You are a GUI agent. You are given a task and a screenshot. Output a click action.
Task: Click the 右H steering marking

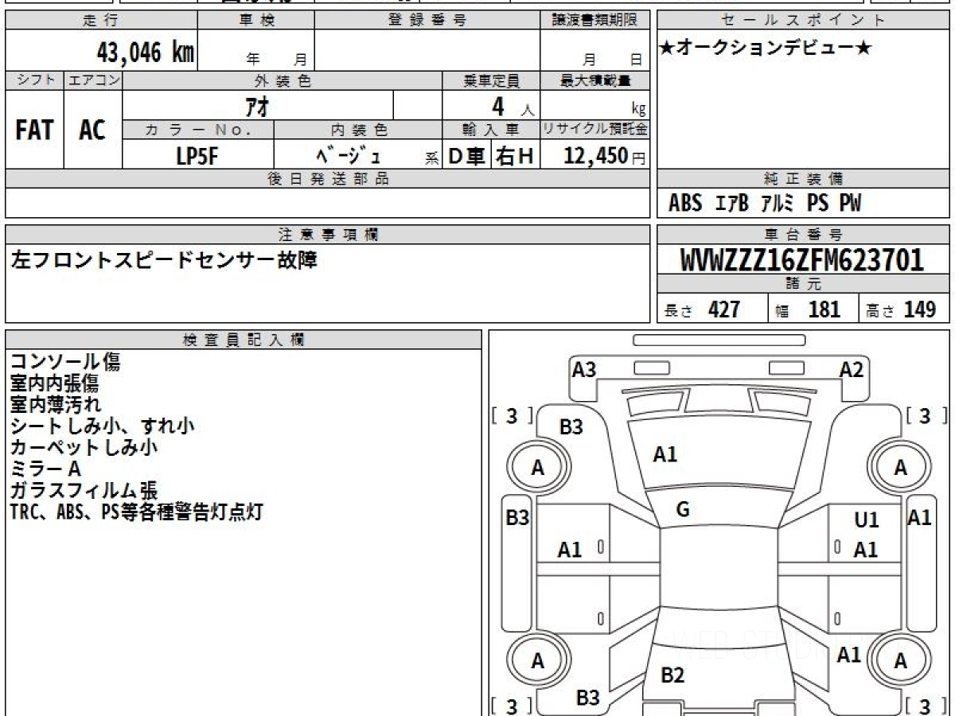point(515,156)
